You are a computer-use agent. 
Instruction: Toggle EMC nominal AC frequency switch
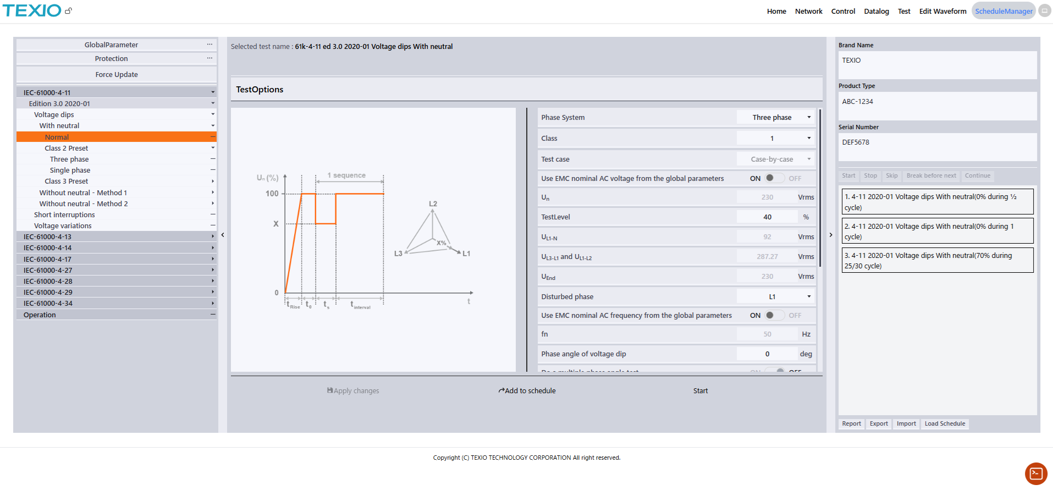pyautogui.click(x=774, y=315)
